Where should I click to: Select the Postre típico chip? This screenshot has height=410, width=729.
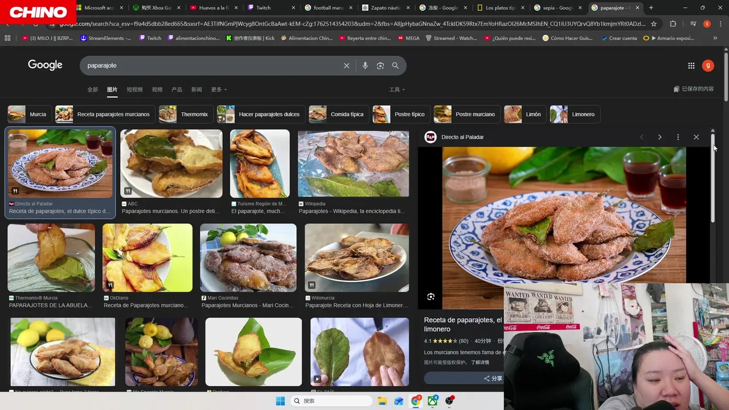click(401, 114)
